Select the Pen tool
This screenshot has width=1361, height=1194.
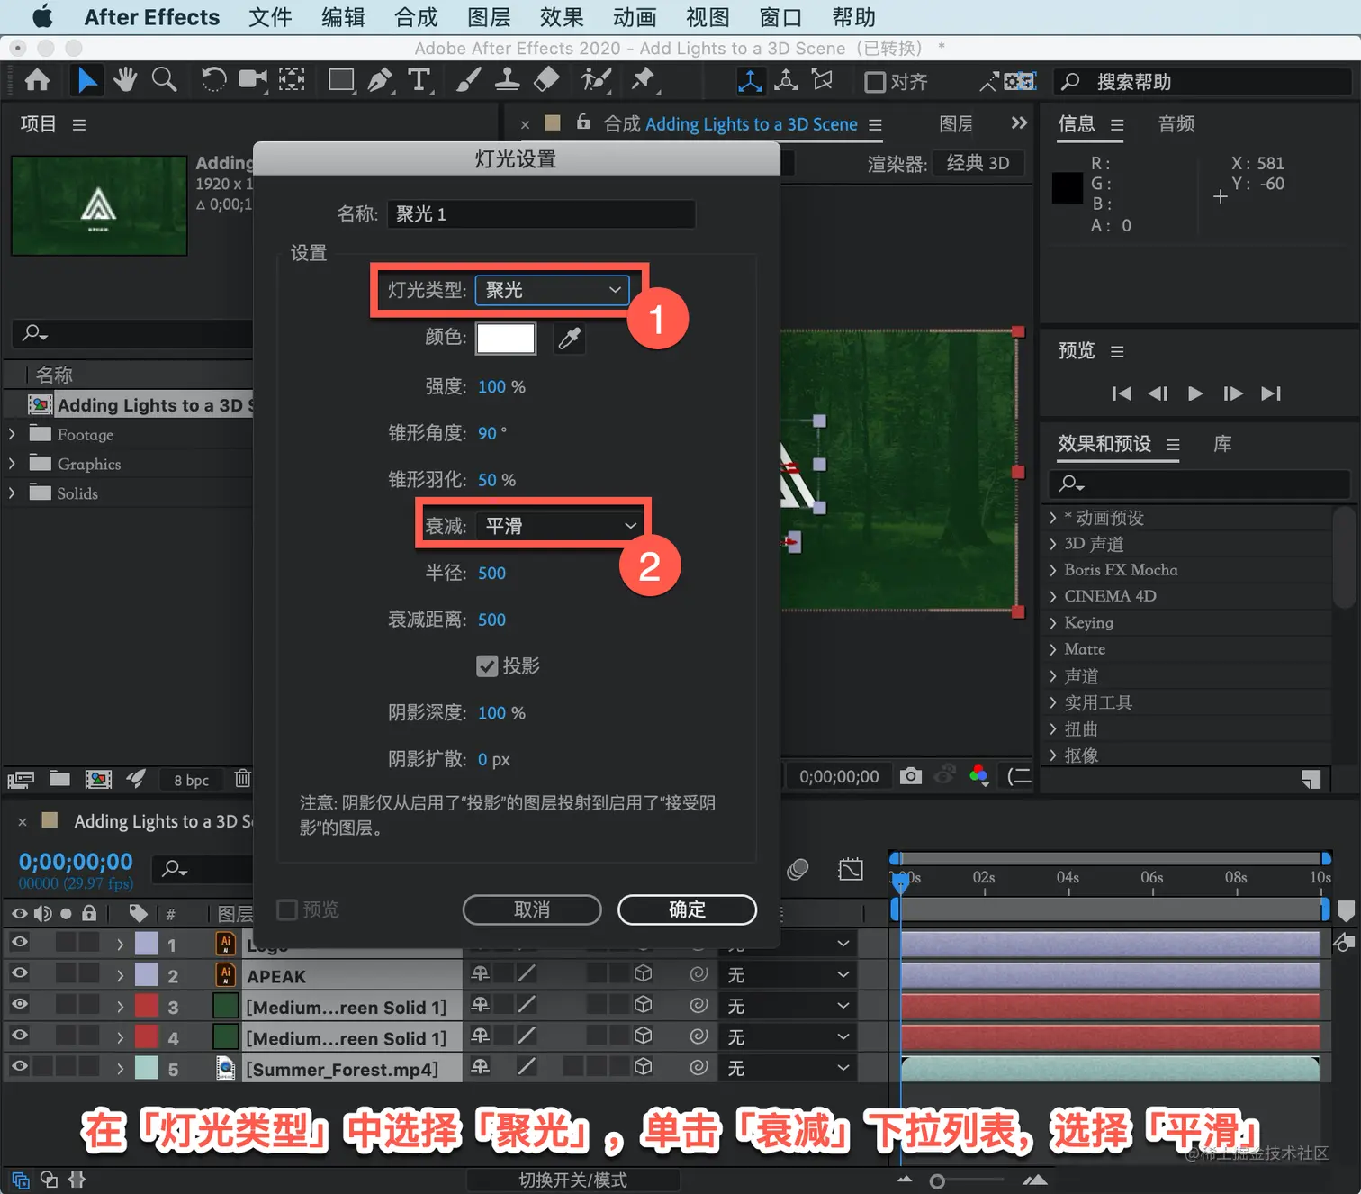coord(380,80)
